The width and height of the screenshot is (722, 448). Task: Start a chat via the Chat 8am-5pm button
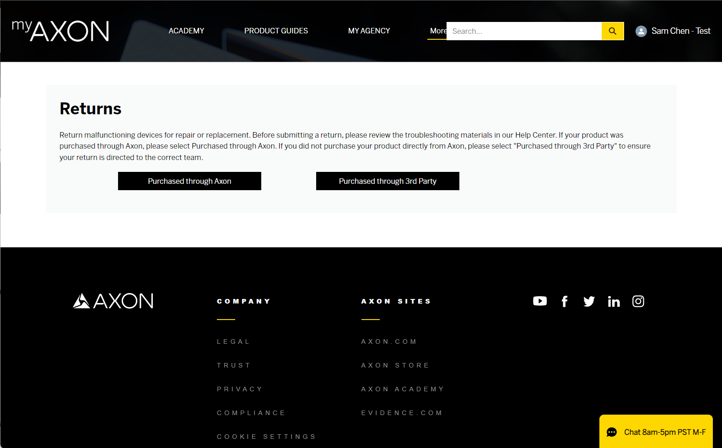click(x=656, y=432)
